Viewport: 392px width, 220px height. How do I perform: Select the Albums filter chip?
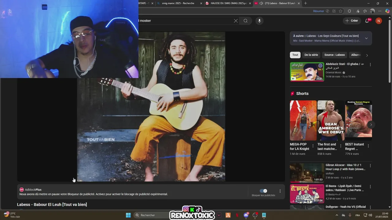(x=356, y=55)
